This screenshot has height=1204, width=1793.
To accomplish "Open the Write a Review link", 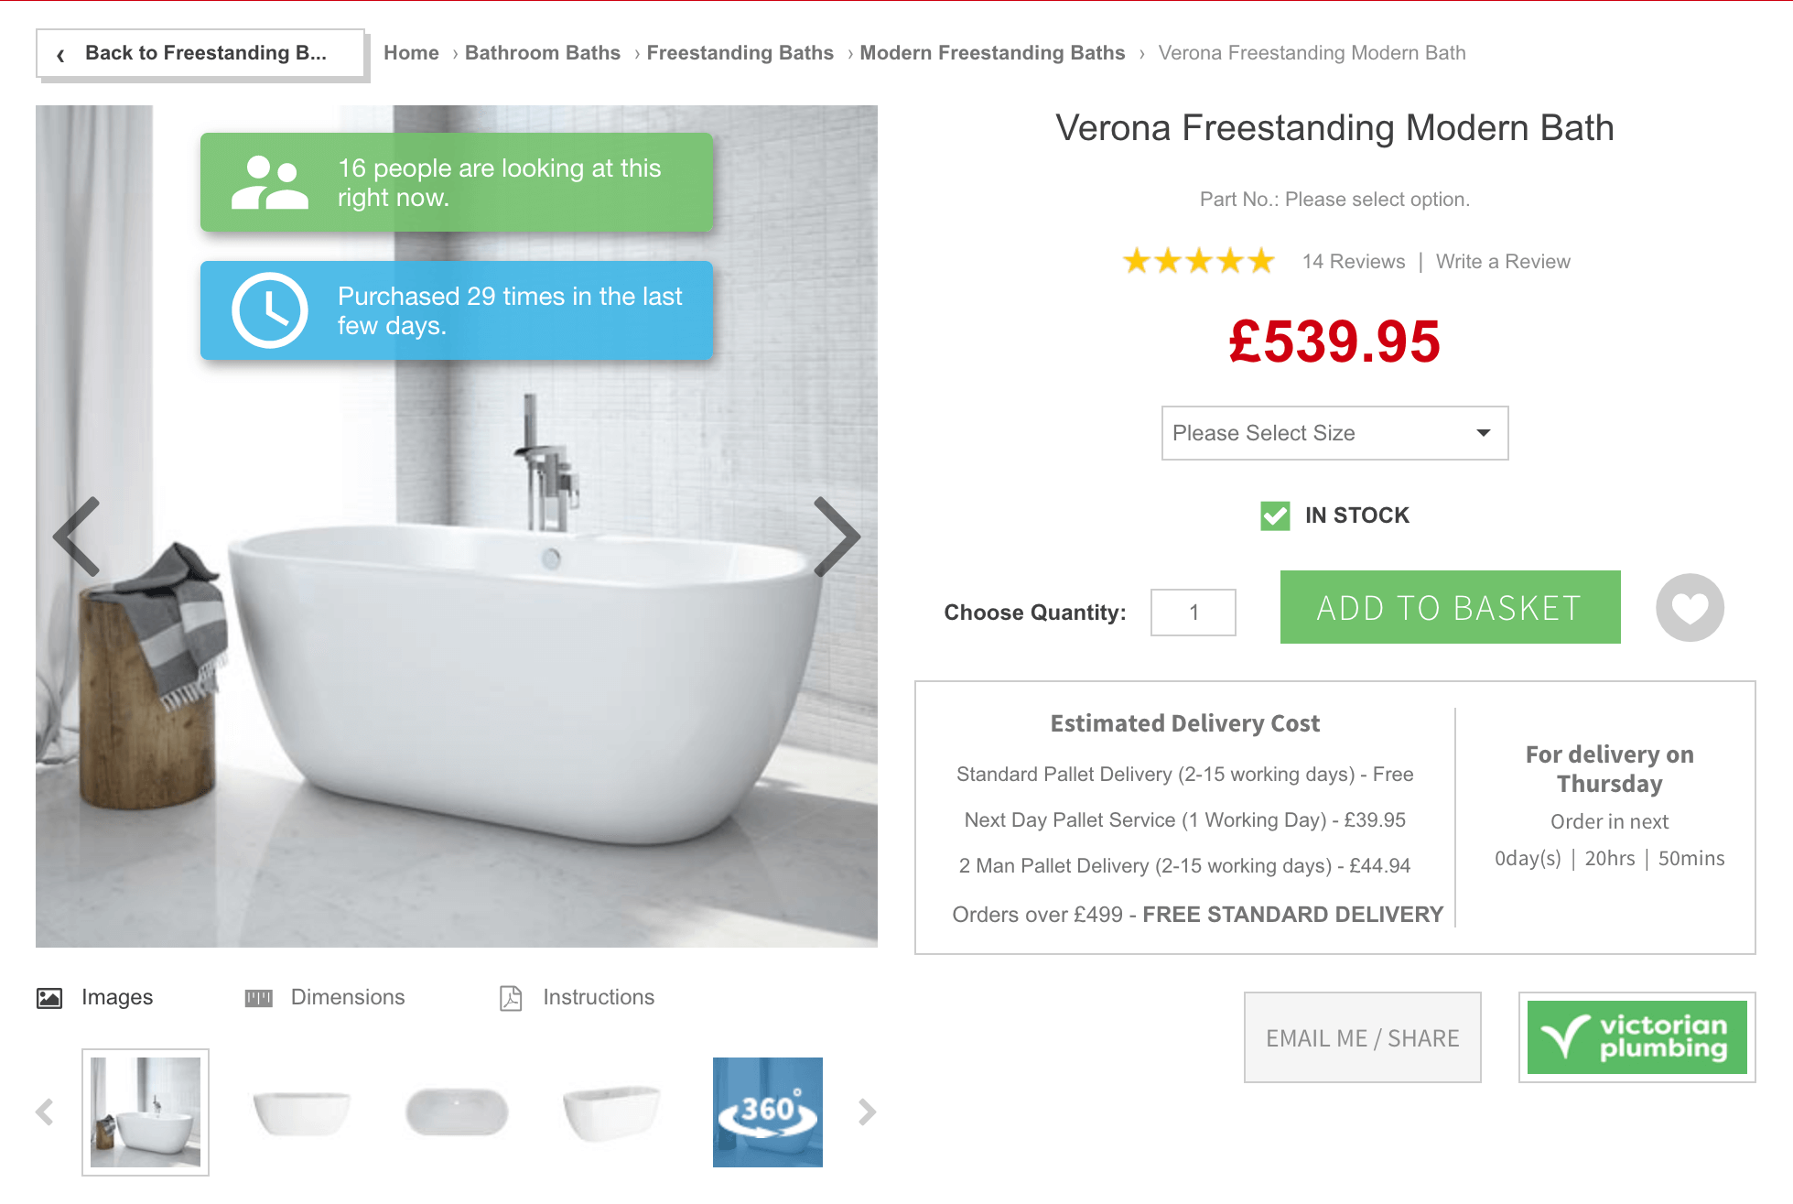I will [x=1502, y=261].
